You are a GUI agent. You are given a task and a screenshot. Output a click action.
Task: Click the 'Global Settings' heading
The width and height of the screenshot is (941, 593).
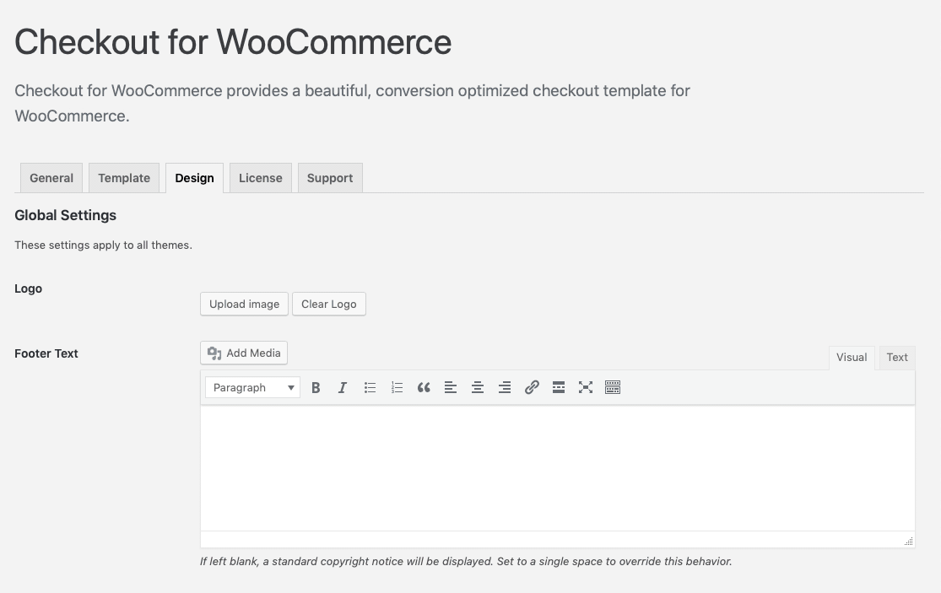tap(66, 215)
